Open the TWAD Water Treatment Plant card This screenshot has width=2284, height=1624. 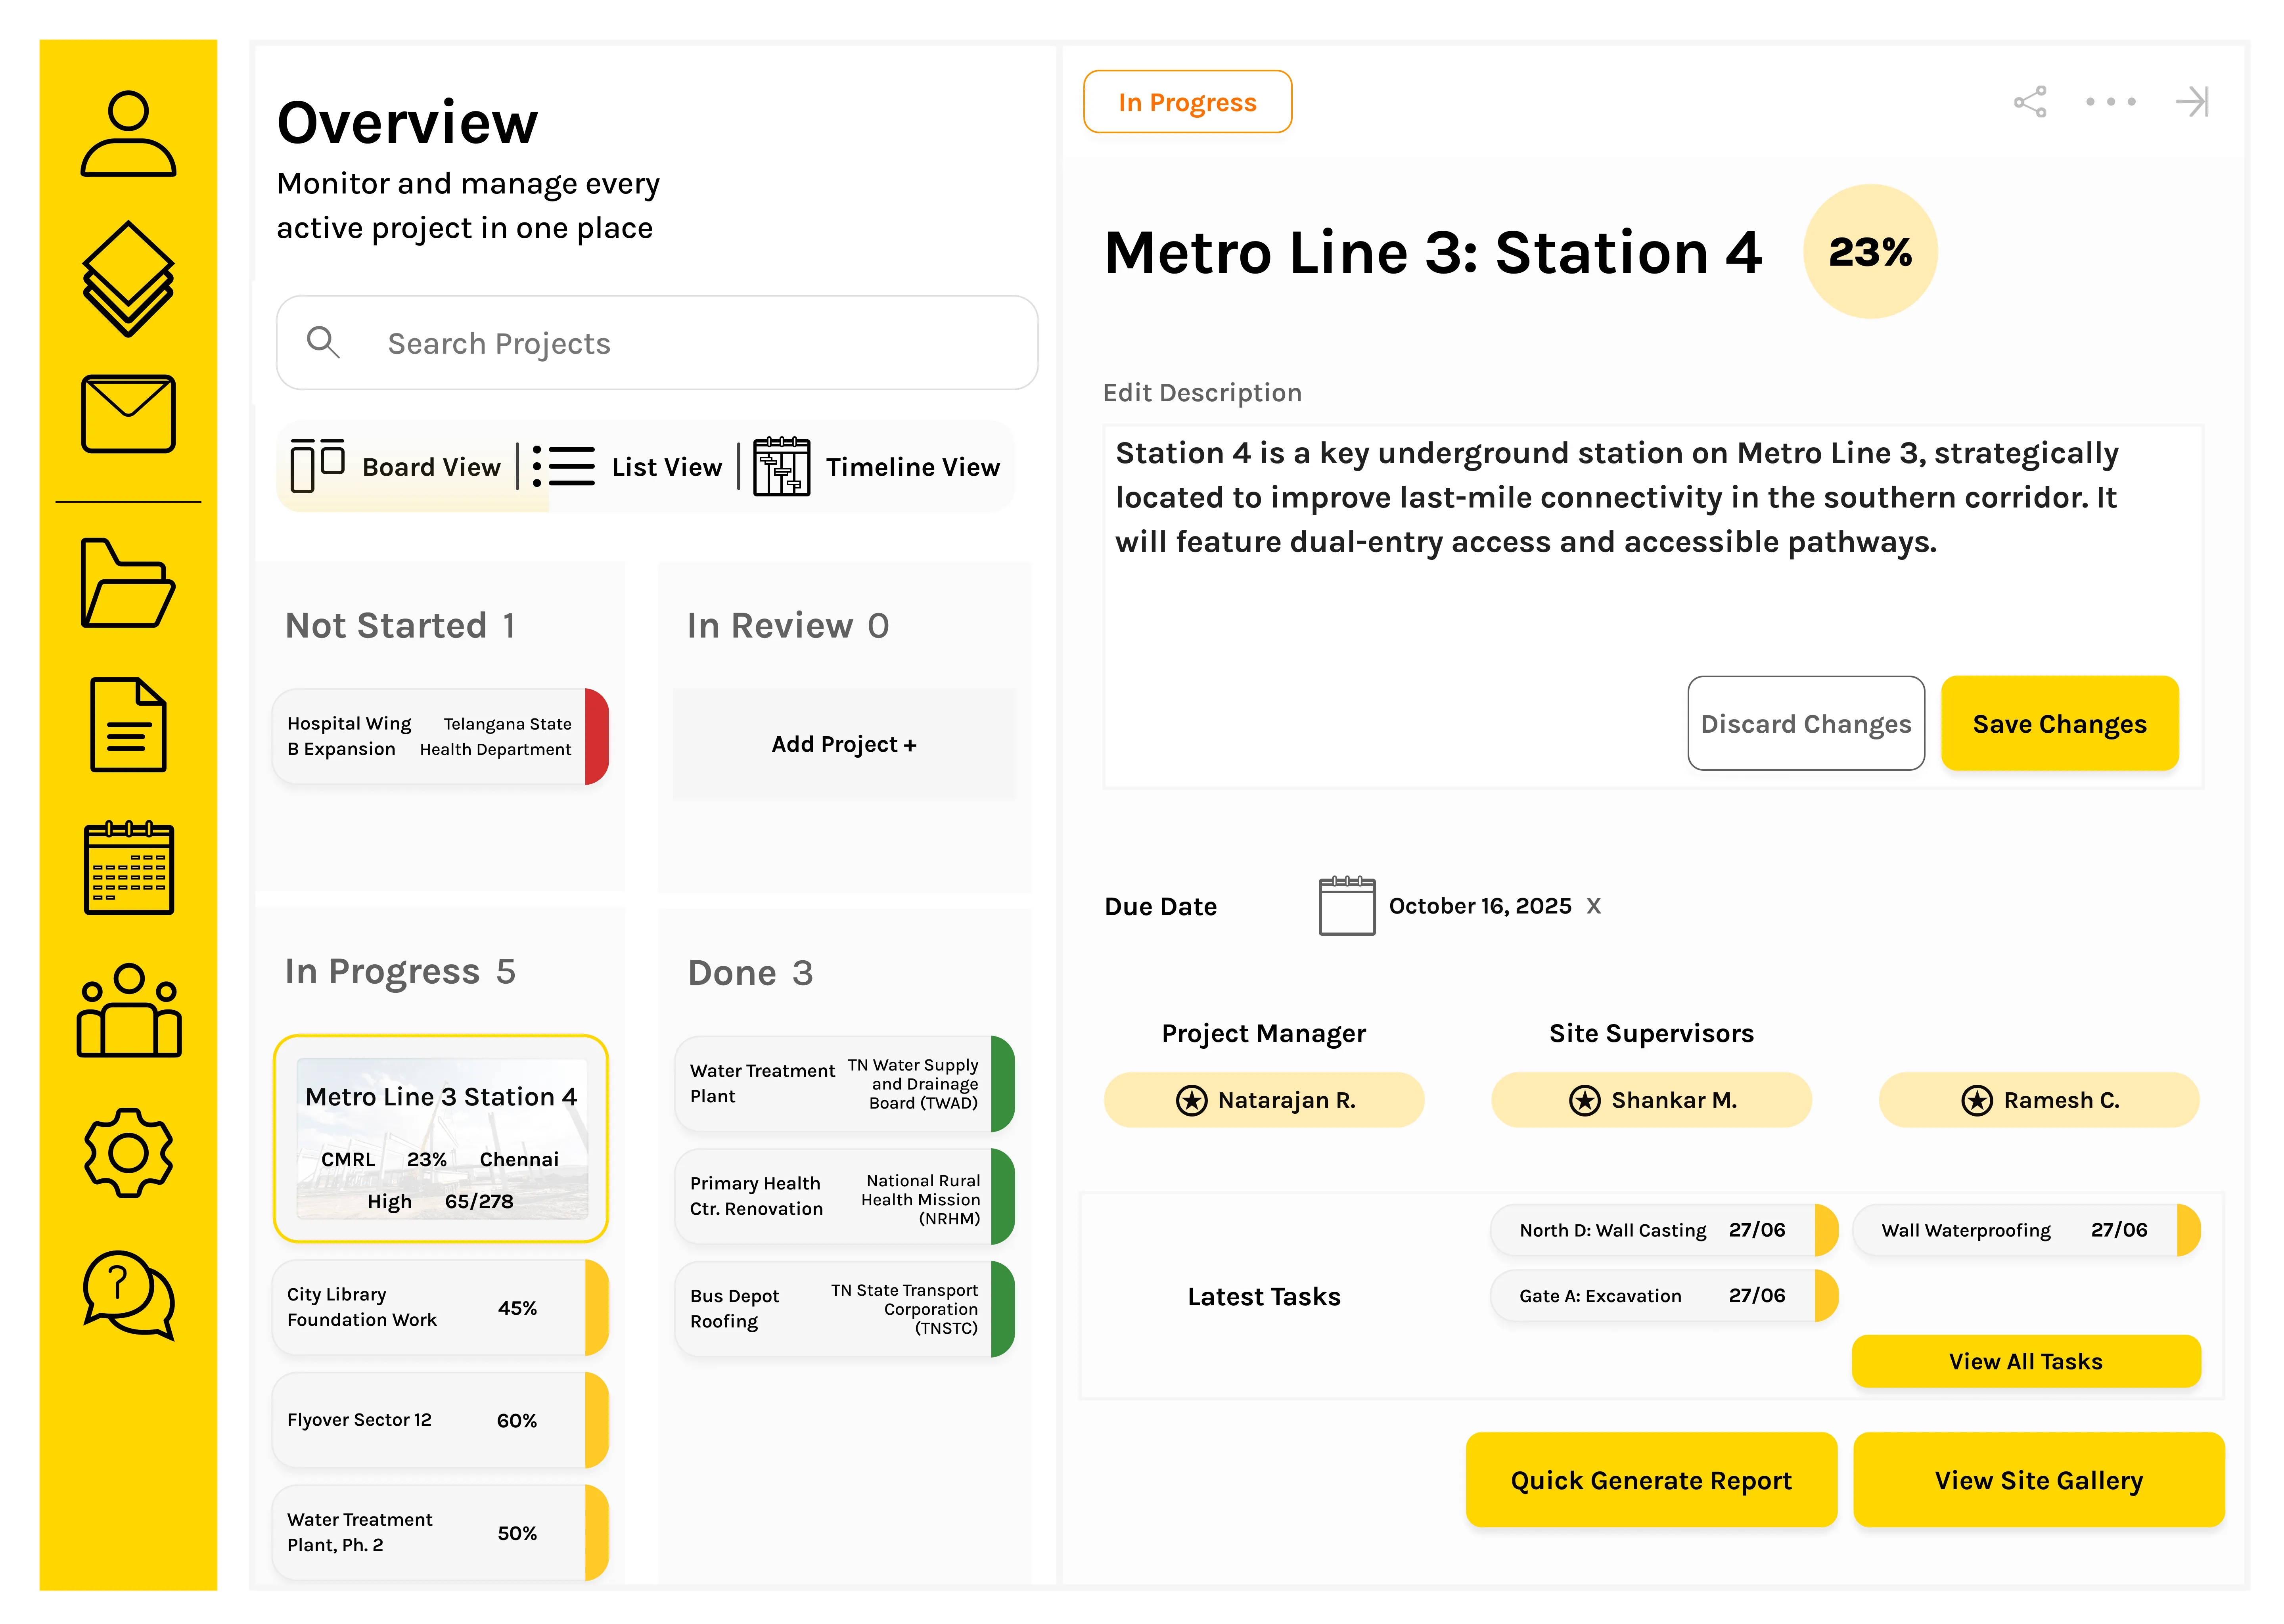click(844, 1084)
